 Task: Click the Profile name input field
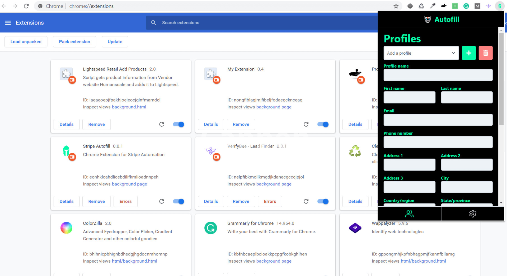438,75
